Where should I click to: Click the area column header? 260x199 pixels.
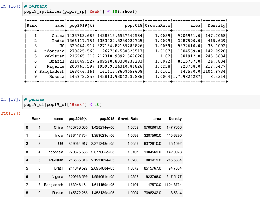[157, 119]
